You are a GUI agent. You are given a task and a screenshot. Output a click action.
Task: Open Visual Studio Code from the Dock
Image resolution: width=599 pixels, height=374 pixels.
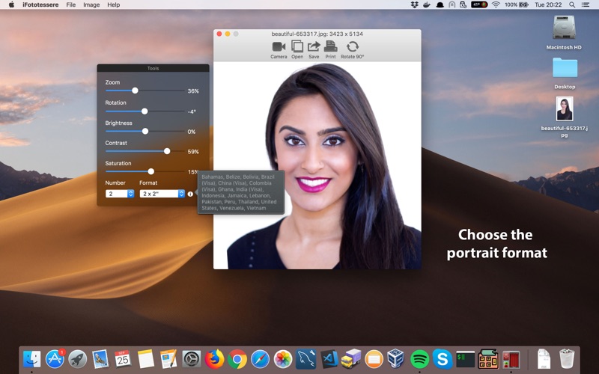[x=329, y=359]
